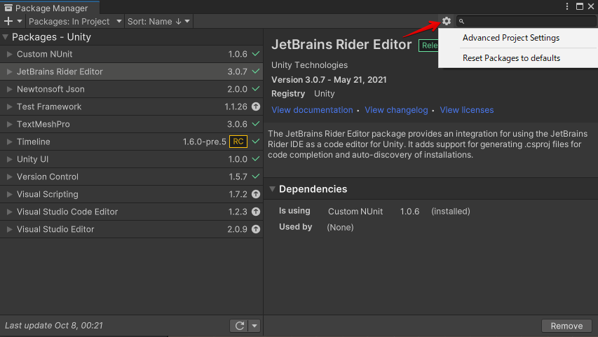
Task: Select JetBrains Rider Editor package
Action: click(132, 71)
